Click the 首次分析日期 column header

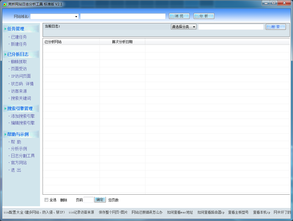click(122, 42)
